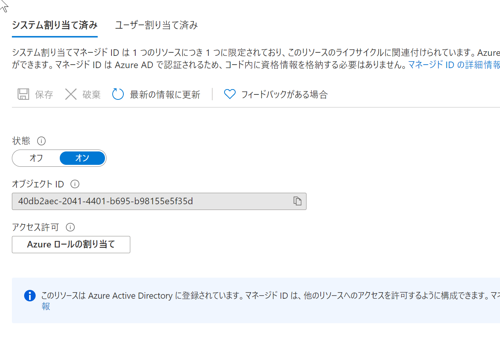Click the フィードバックがある場合 label
Viewport: 500px width, 340px height.
click(x=285, y=94)
